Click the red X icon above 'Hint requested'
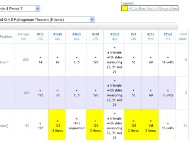Image resolution: width=190 pixels, height=143 pixels. pyautogui.click(x=77, y=118)
